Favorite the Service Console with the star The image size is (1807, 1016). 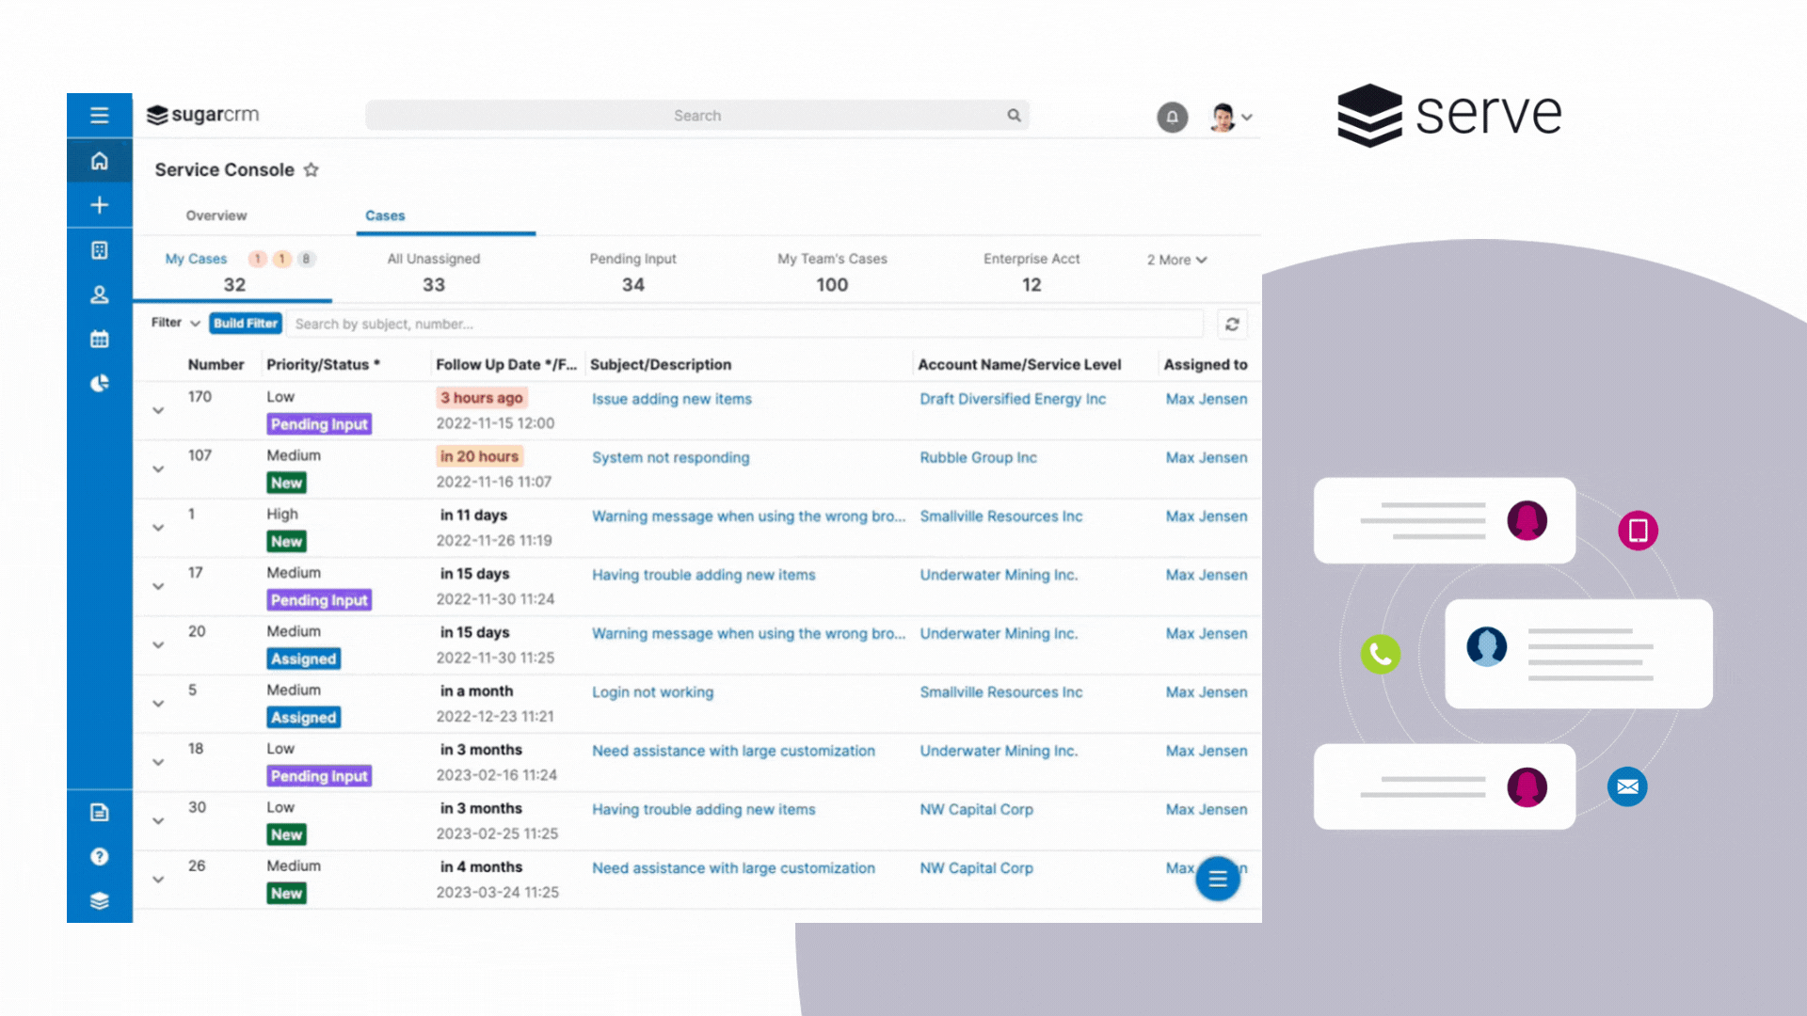(x=312, y=170)
